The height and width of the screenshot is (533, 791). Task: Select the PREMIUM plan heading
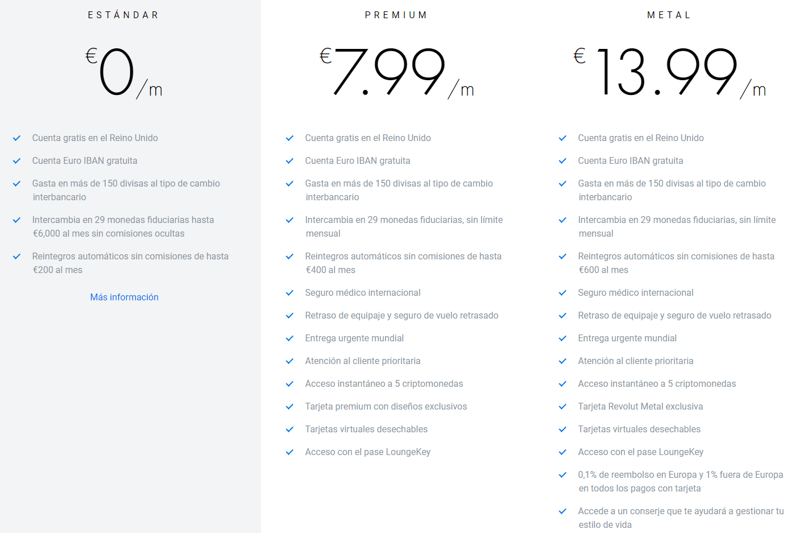pos(396,15)
